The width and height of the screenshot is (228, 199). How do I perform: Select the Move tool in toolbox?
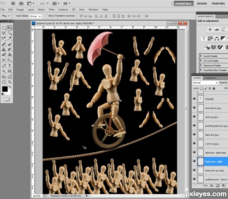tap(10, 28)
